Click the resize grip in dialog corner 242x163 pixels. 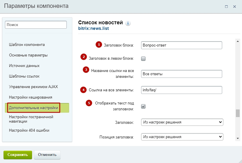pyautogui.click(x=240, y=161)
